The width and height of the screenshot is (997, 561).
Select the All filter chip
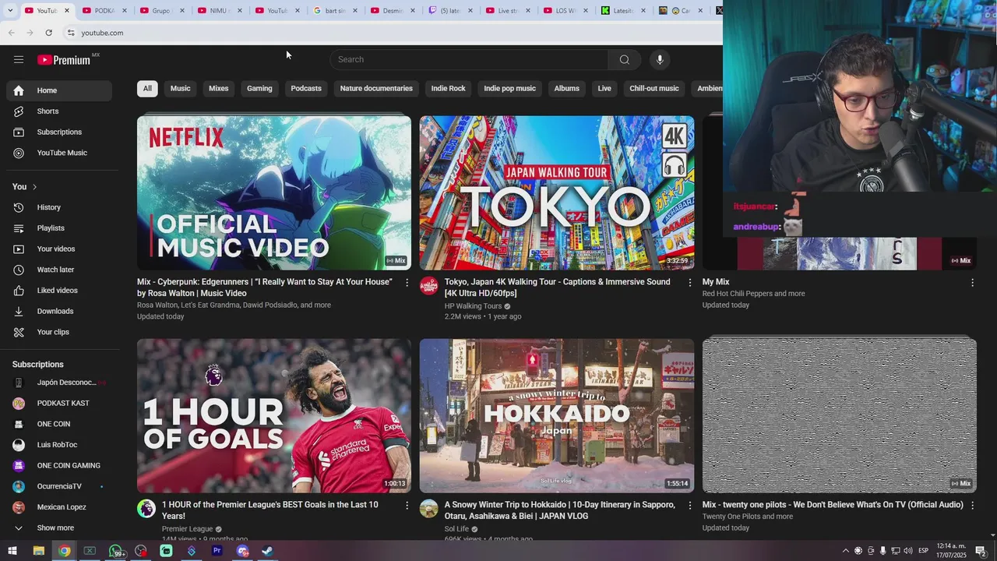147,89
